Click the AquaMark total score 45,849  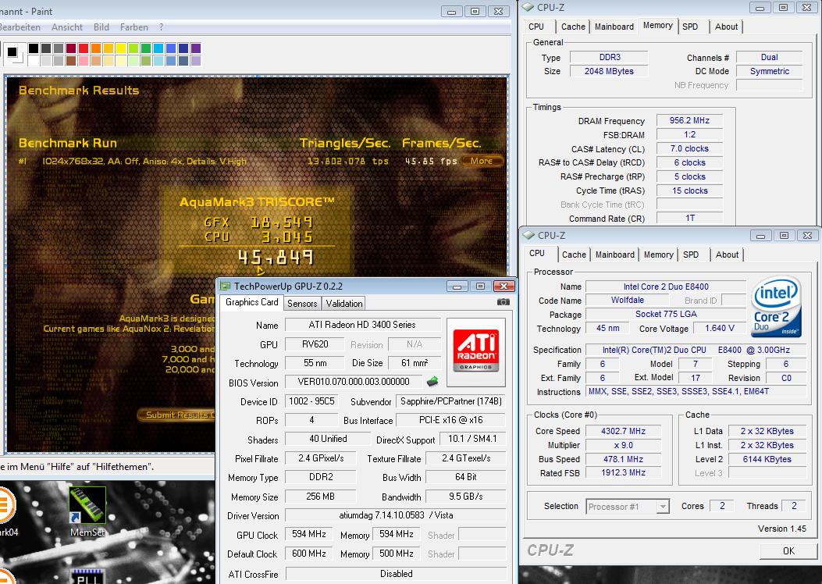pyautogui.click(x=276, y=258)
